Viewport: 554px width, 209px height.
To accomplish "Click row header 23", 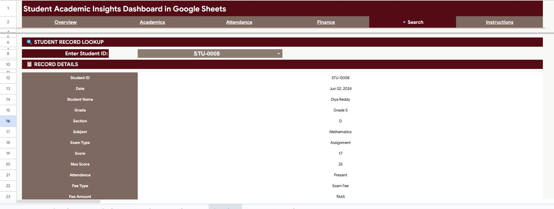I will pyautogui.click(x=8, y=197).
